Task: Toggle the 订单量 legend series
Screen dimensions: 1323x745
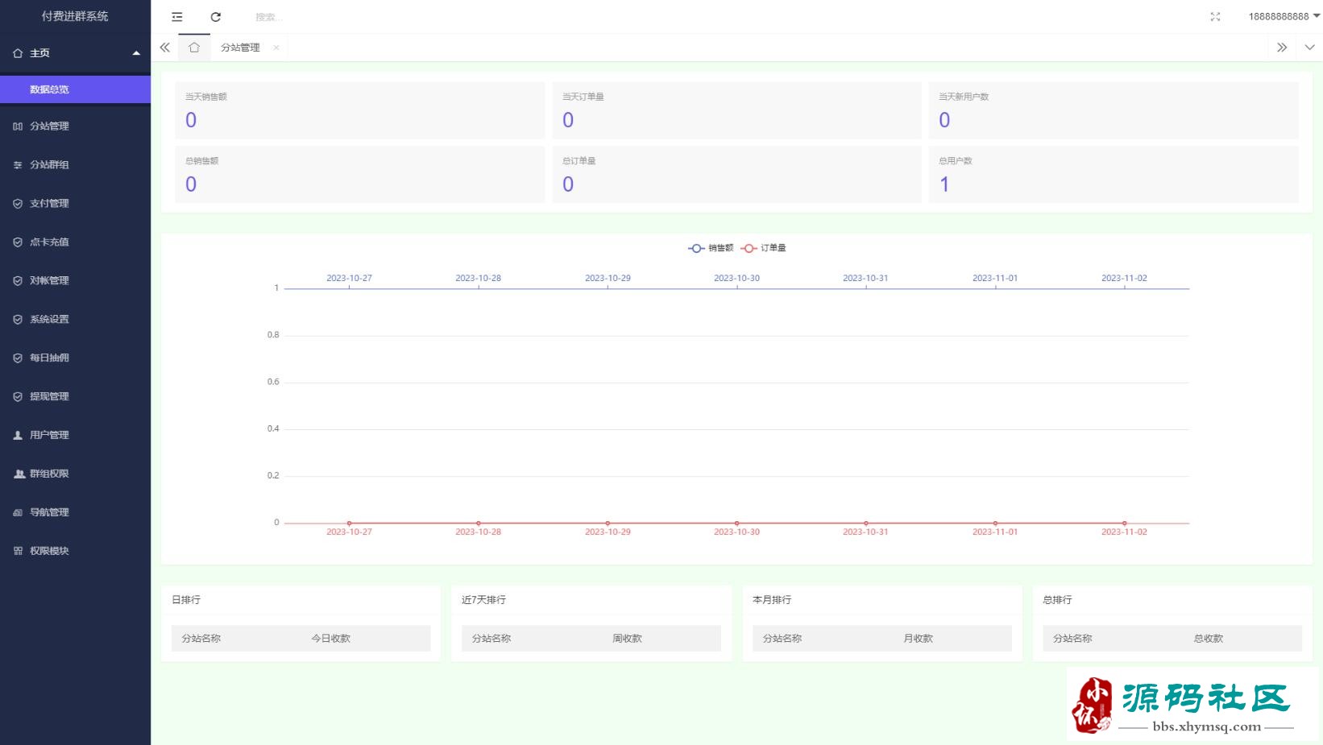Action: point(763,248)
